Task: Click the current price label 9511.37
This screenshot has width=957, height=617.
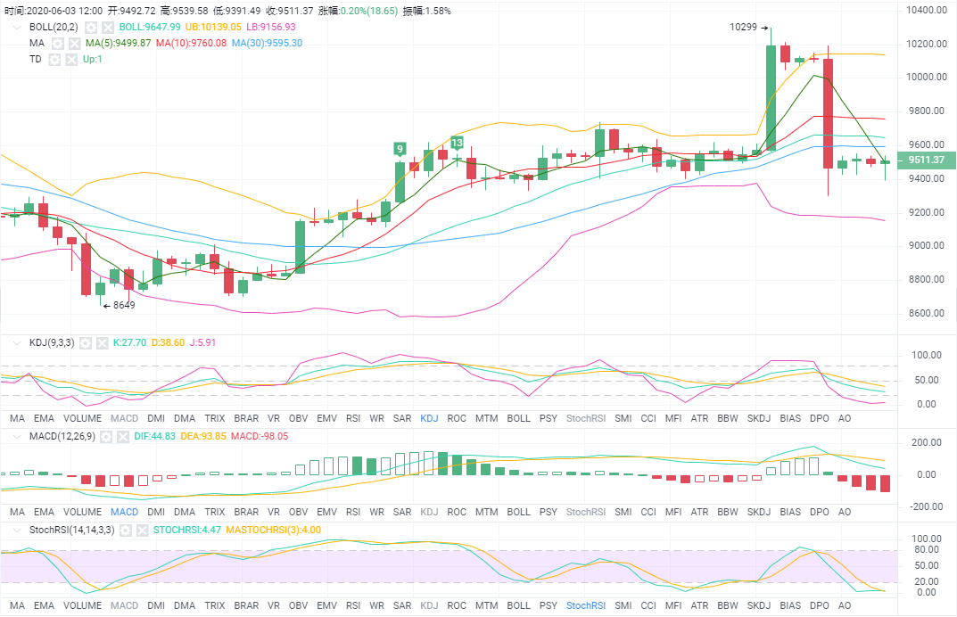Action: pos(926,160)
